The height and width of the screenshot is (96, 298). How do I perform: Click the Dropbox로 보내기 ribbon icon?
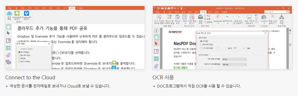[26, 13]
